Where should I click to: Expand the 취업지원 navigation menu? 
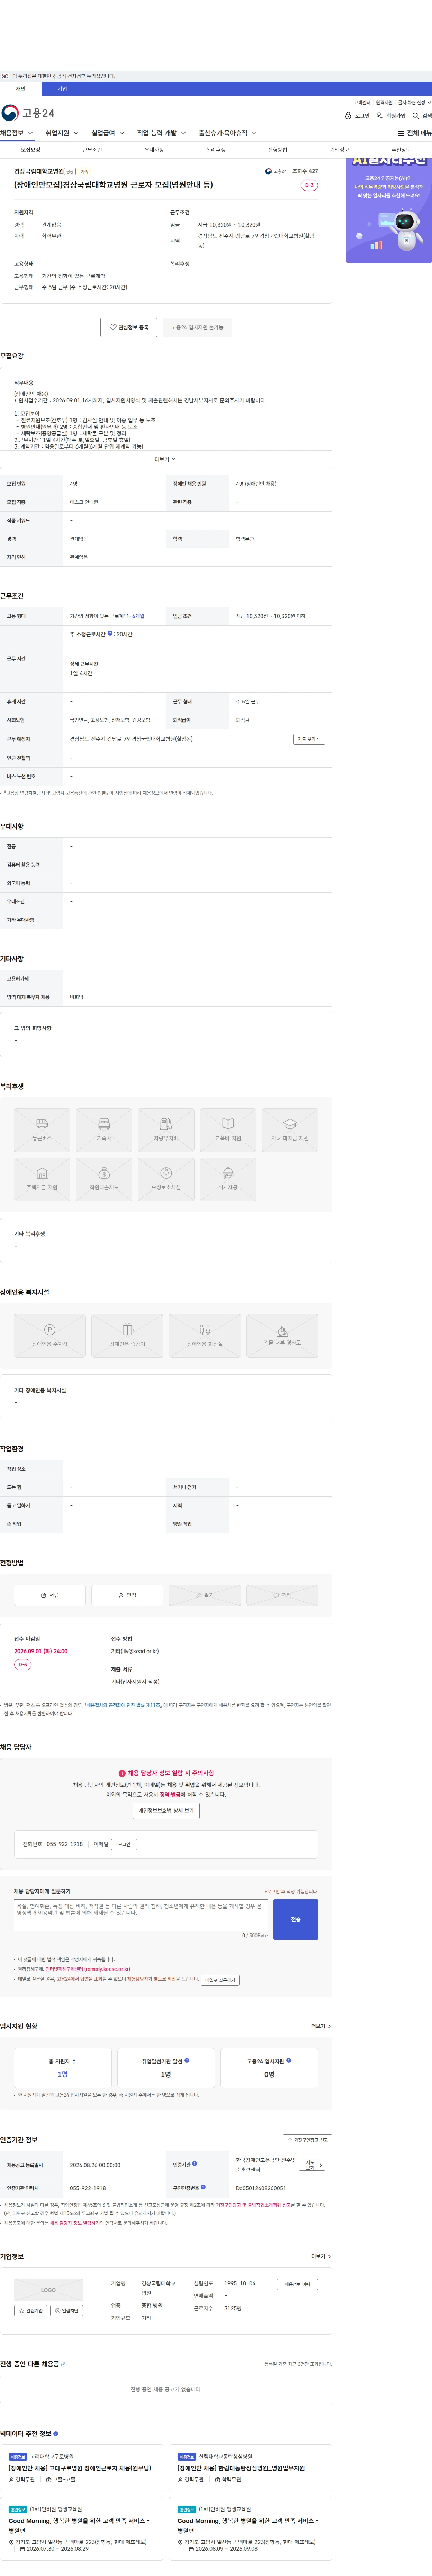click(62, 133)
